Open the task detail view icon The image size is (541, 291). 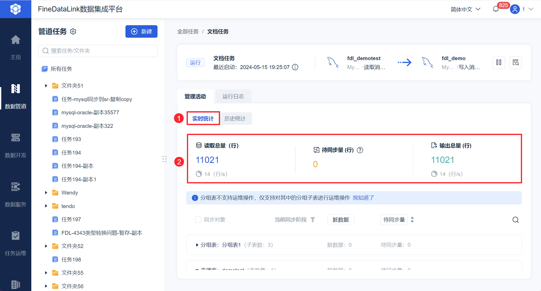(515, 63)
